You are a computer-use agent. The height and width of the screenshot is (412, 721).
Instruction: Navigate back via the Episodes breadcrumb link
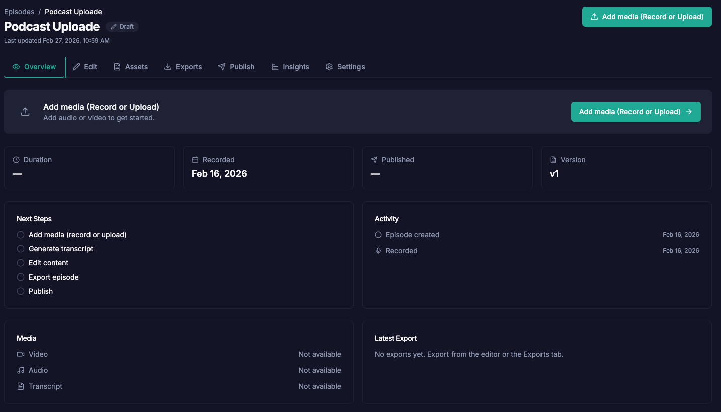[19, 11]
